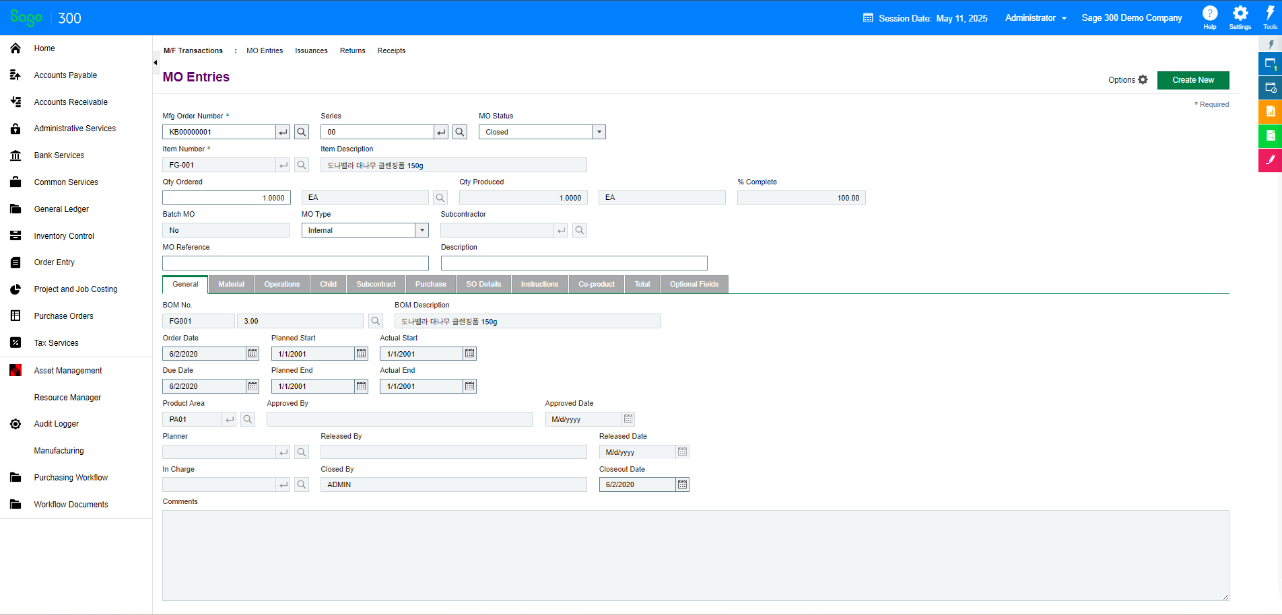Switch to the Child tab
1282x615 pixels.
[329, 285]
